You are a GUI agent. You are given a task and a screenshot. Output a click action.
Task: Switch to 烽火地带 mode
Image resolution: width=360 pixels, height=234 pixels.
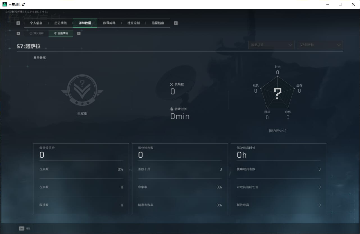[x=37, y=33]
